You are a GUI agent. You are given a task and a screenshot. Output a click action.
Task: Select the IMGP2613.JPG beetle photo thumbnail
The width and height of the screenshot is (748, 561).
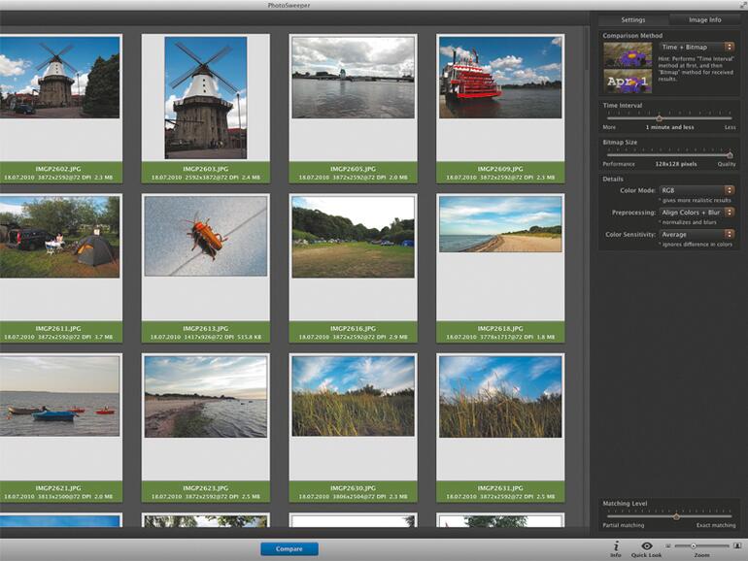pos(205,236)
